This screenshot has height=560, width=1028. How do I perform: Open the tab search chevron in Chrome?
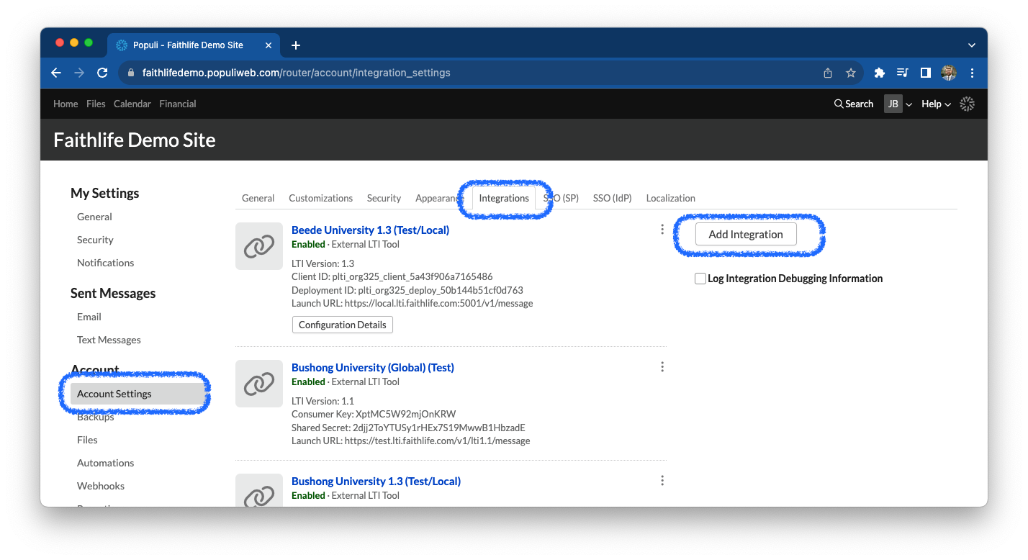972,45
